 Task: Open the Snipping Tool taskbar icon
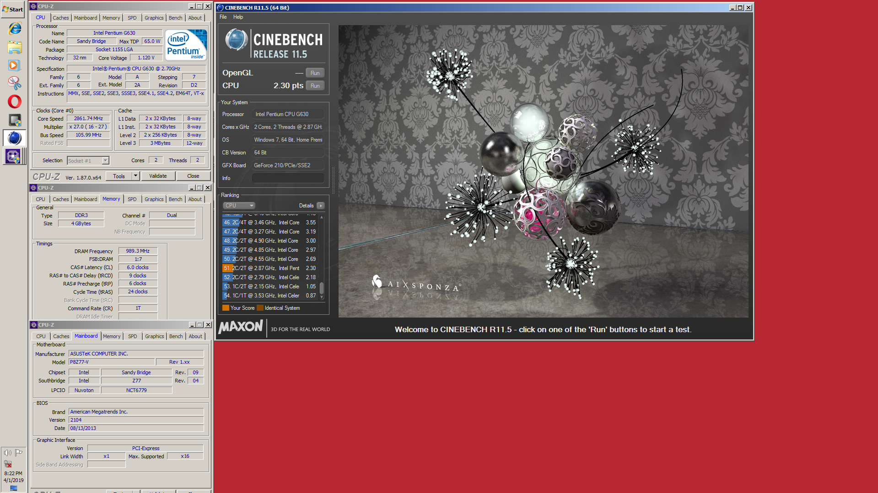(x=15, y=83)
